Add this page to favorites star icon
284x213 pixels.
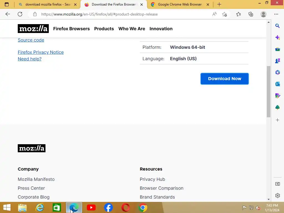pos(225,14)
